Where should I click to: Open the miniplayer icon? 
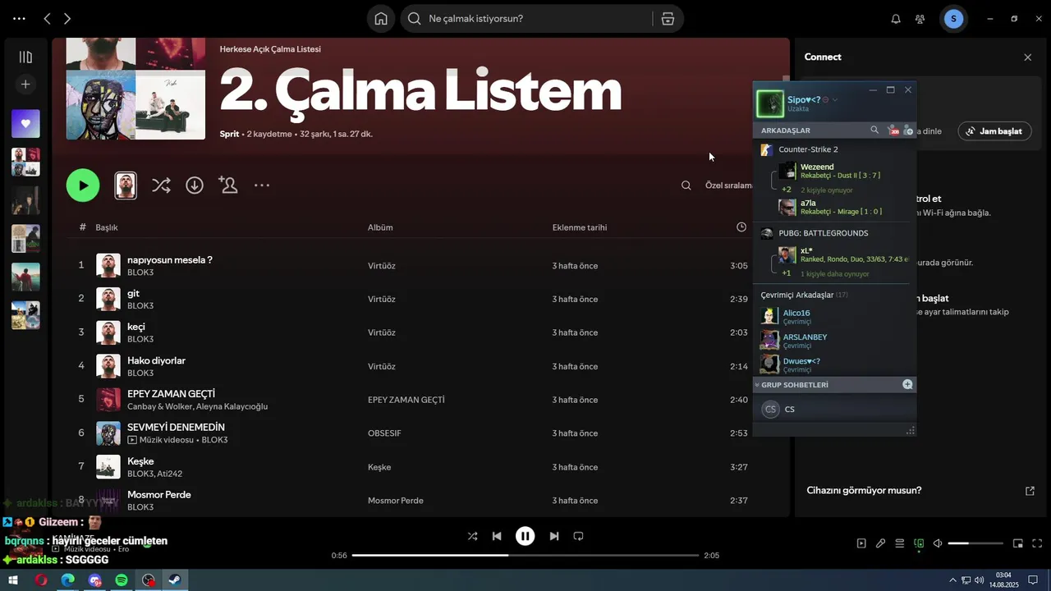pos(1018,543)
